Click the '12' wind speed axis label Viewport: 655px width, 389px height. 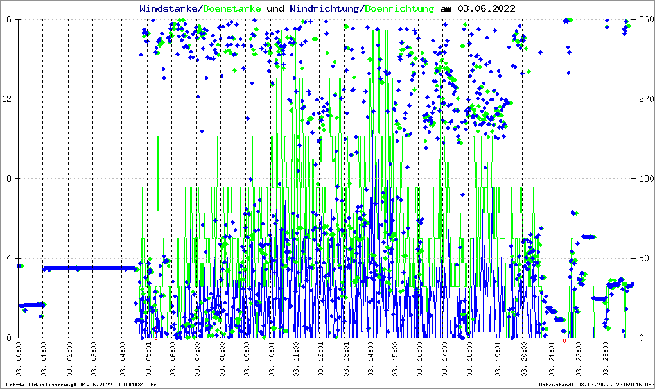coord(6,99)
